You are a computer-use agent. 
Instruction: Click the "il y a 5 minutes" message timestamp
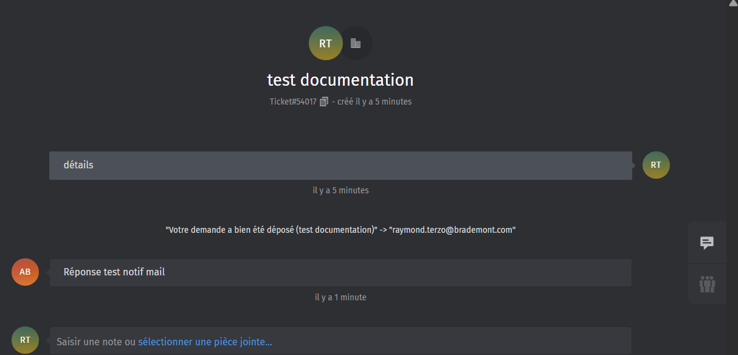340,190
